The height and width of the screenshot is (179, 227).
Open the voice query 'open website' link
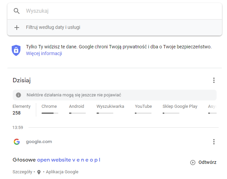point(68,160)
